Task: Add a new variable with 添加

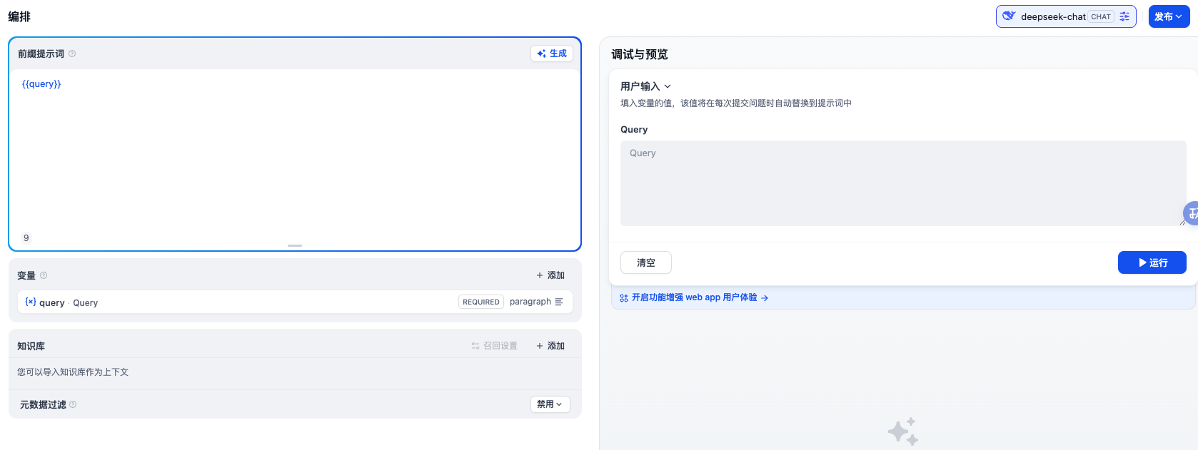Action: point(550,275)
